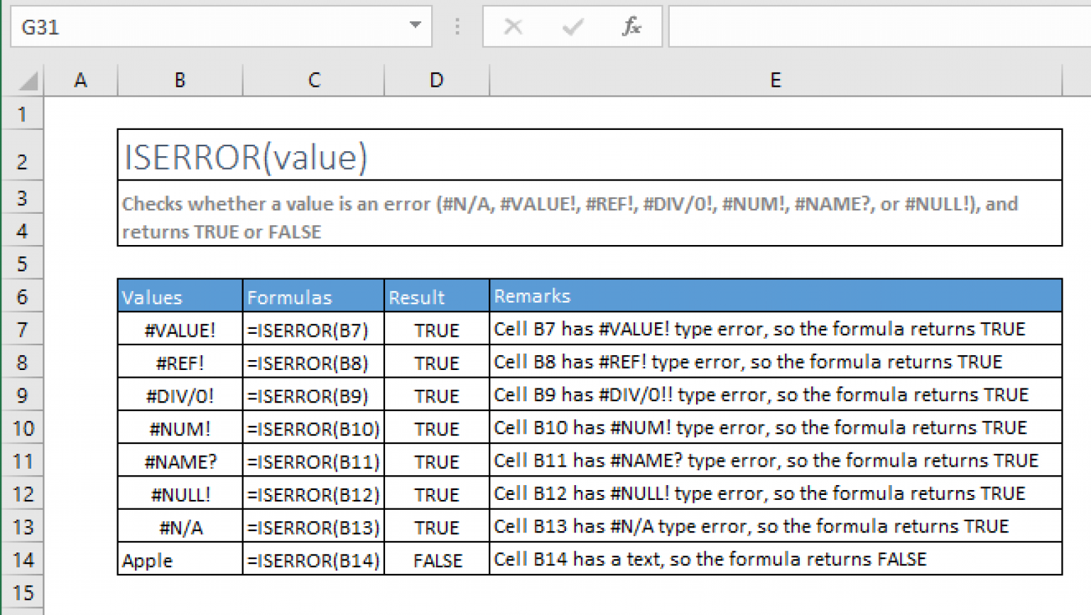1091x615 pixels.
Task: Select the =ISERROR(B9) formula cell
Action: [313, 395]
